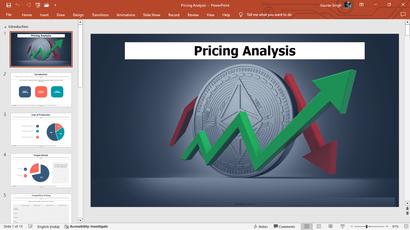Image resolution: width=410 pixels, height=230 pixels.
Task: Click the Pricing Analysis title text box
Action: (245, 51)
